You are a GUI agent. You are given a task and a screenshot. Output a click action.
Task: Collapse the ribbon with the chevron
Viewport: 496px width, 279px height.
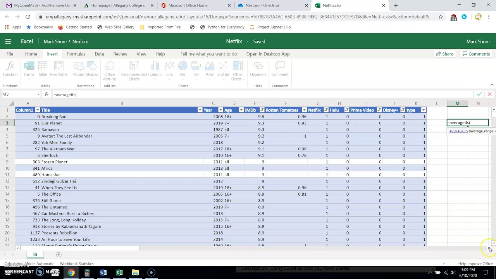pyautogui.click(x=492, y=85)
